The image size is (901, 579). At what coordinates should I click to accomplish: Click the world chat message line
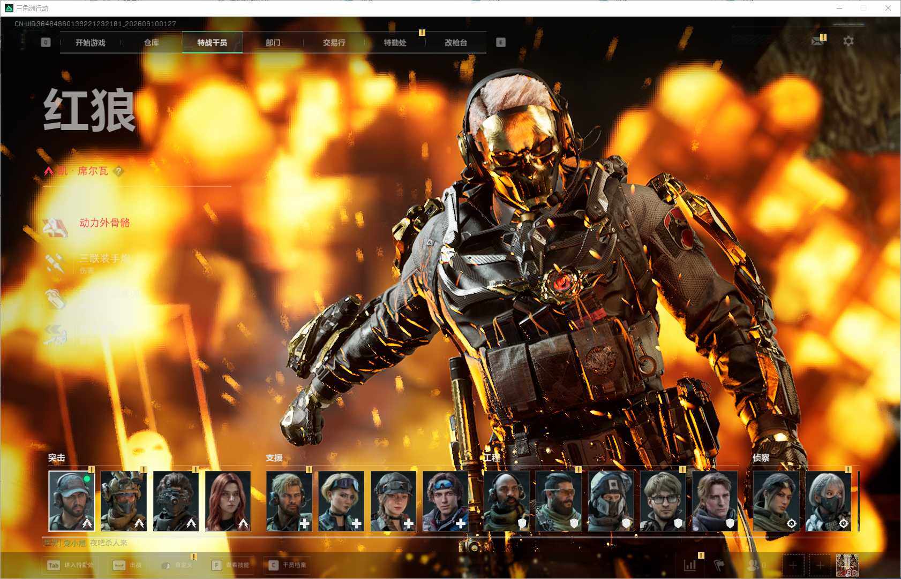(86, 543)
